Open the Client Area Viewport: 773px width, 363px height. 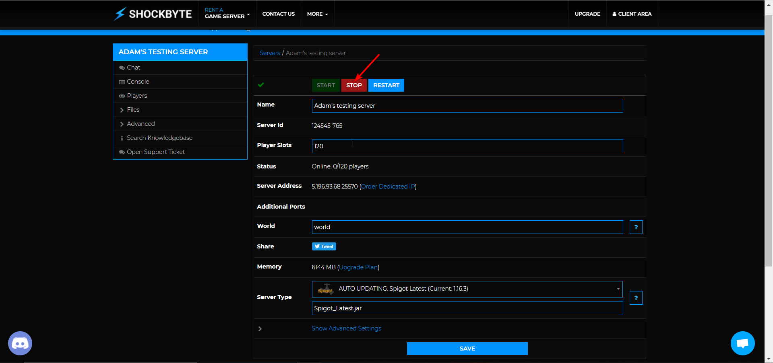point(632,14)
